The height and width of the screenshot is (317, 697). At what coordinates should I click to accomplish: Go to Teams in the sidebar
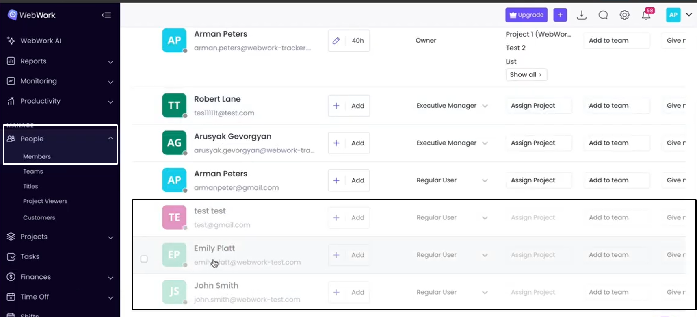[x=33, y=172]
